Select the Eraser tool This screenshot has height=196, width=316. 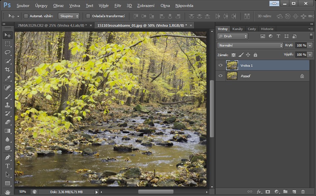8,122
